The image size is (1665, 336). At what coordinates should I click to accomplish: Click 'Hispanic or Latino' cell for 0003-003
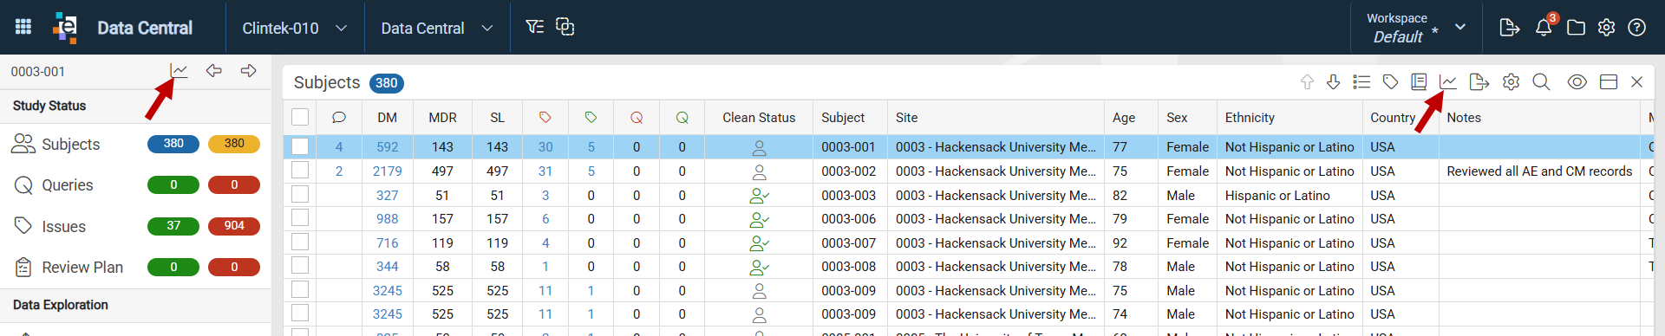click(x=1276, y=196)
